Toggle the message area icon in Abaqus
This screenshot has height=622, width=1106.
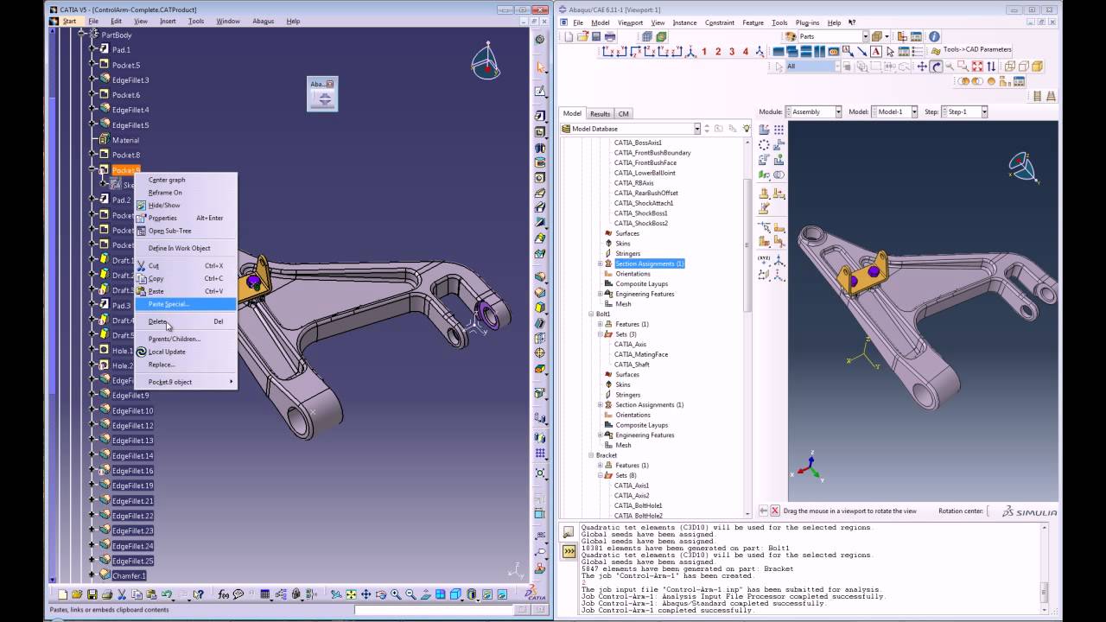pyautogui.click(x=569, y=533)
